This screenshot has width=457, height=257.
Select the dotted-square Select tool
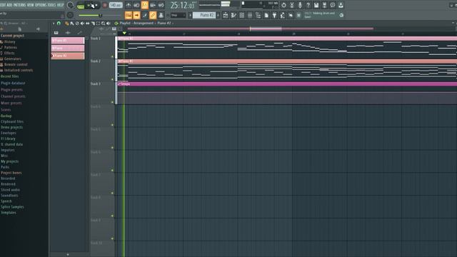coord(99,24)
